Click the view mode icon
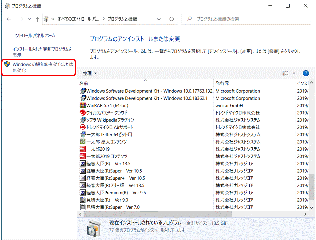 285,73
